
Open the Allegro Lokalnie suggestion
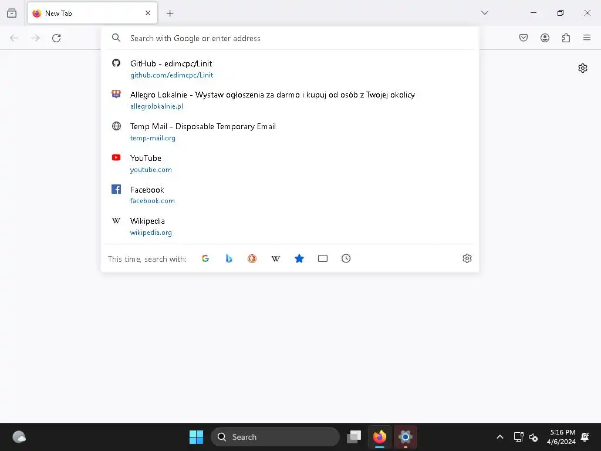click(x=272, y=95)
